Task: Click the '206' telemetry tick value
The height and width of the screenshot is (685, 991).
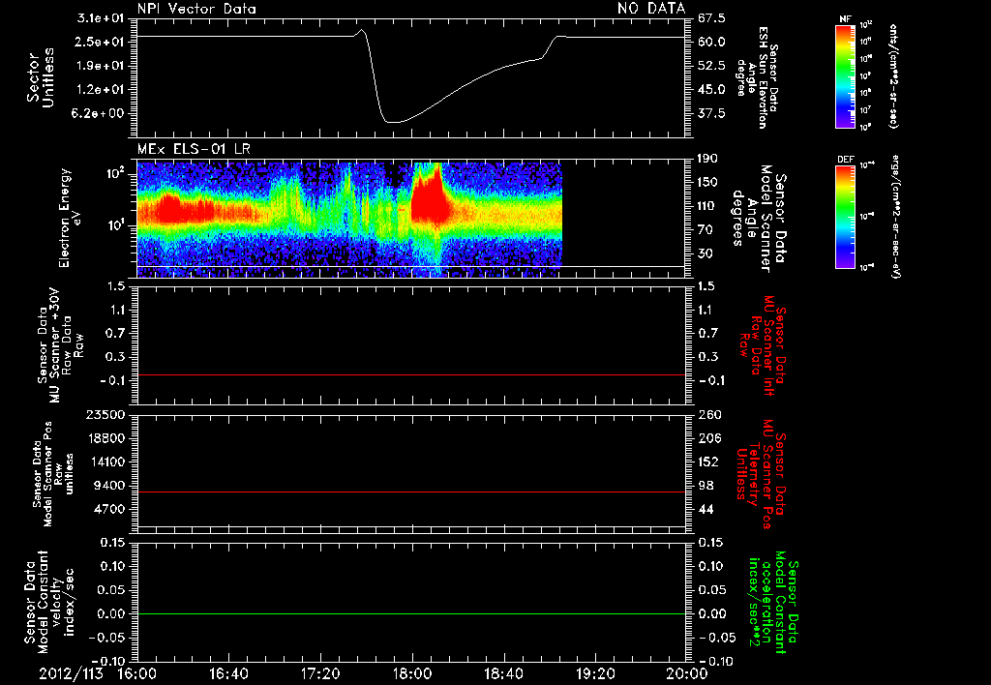Action: click(x=708, y=438)
